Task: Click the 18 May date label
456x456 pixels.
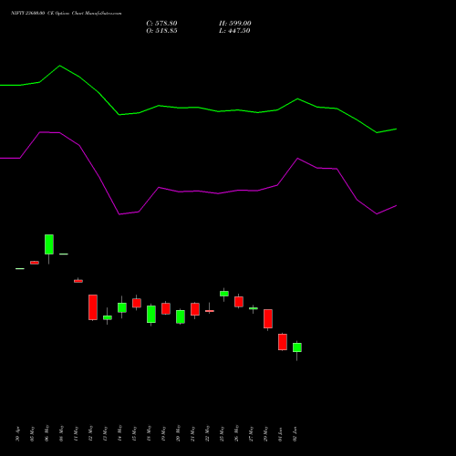Action: tap(149, 434)
